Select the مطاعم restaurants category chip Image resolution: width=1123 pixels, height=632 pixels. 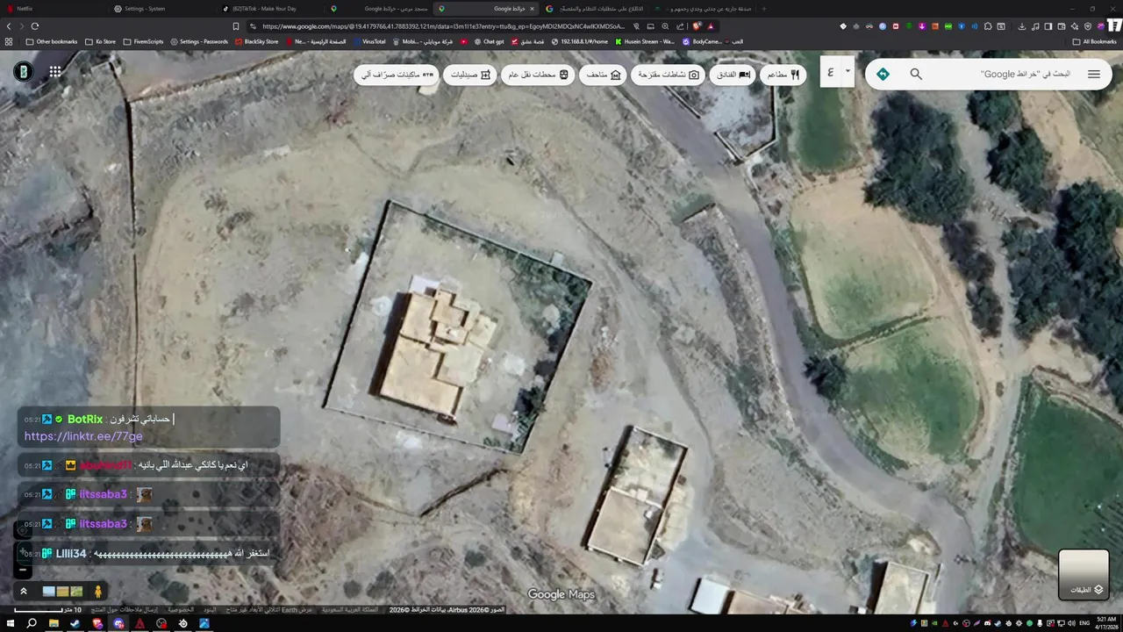point(783,75)
